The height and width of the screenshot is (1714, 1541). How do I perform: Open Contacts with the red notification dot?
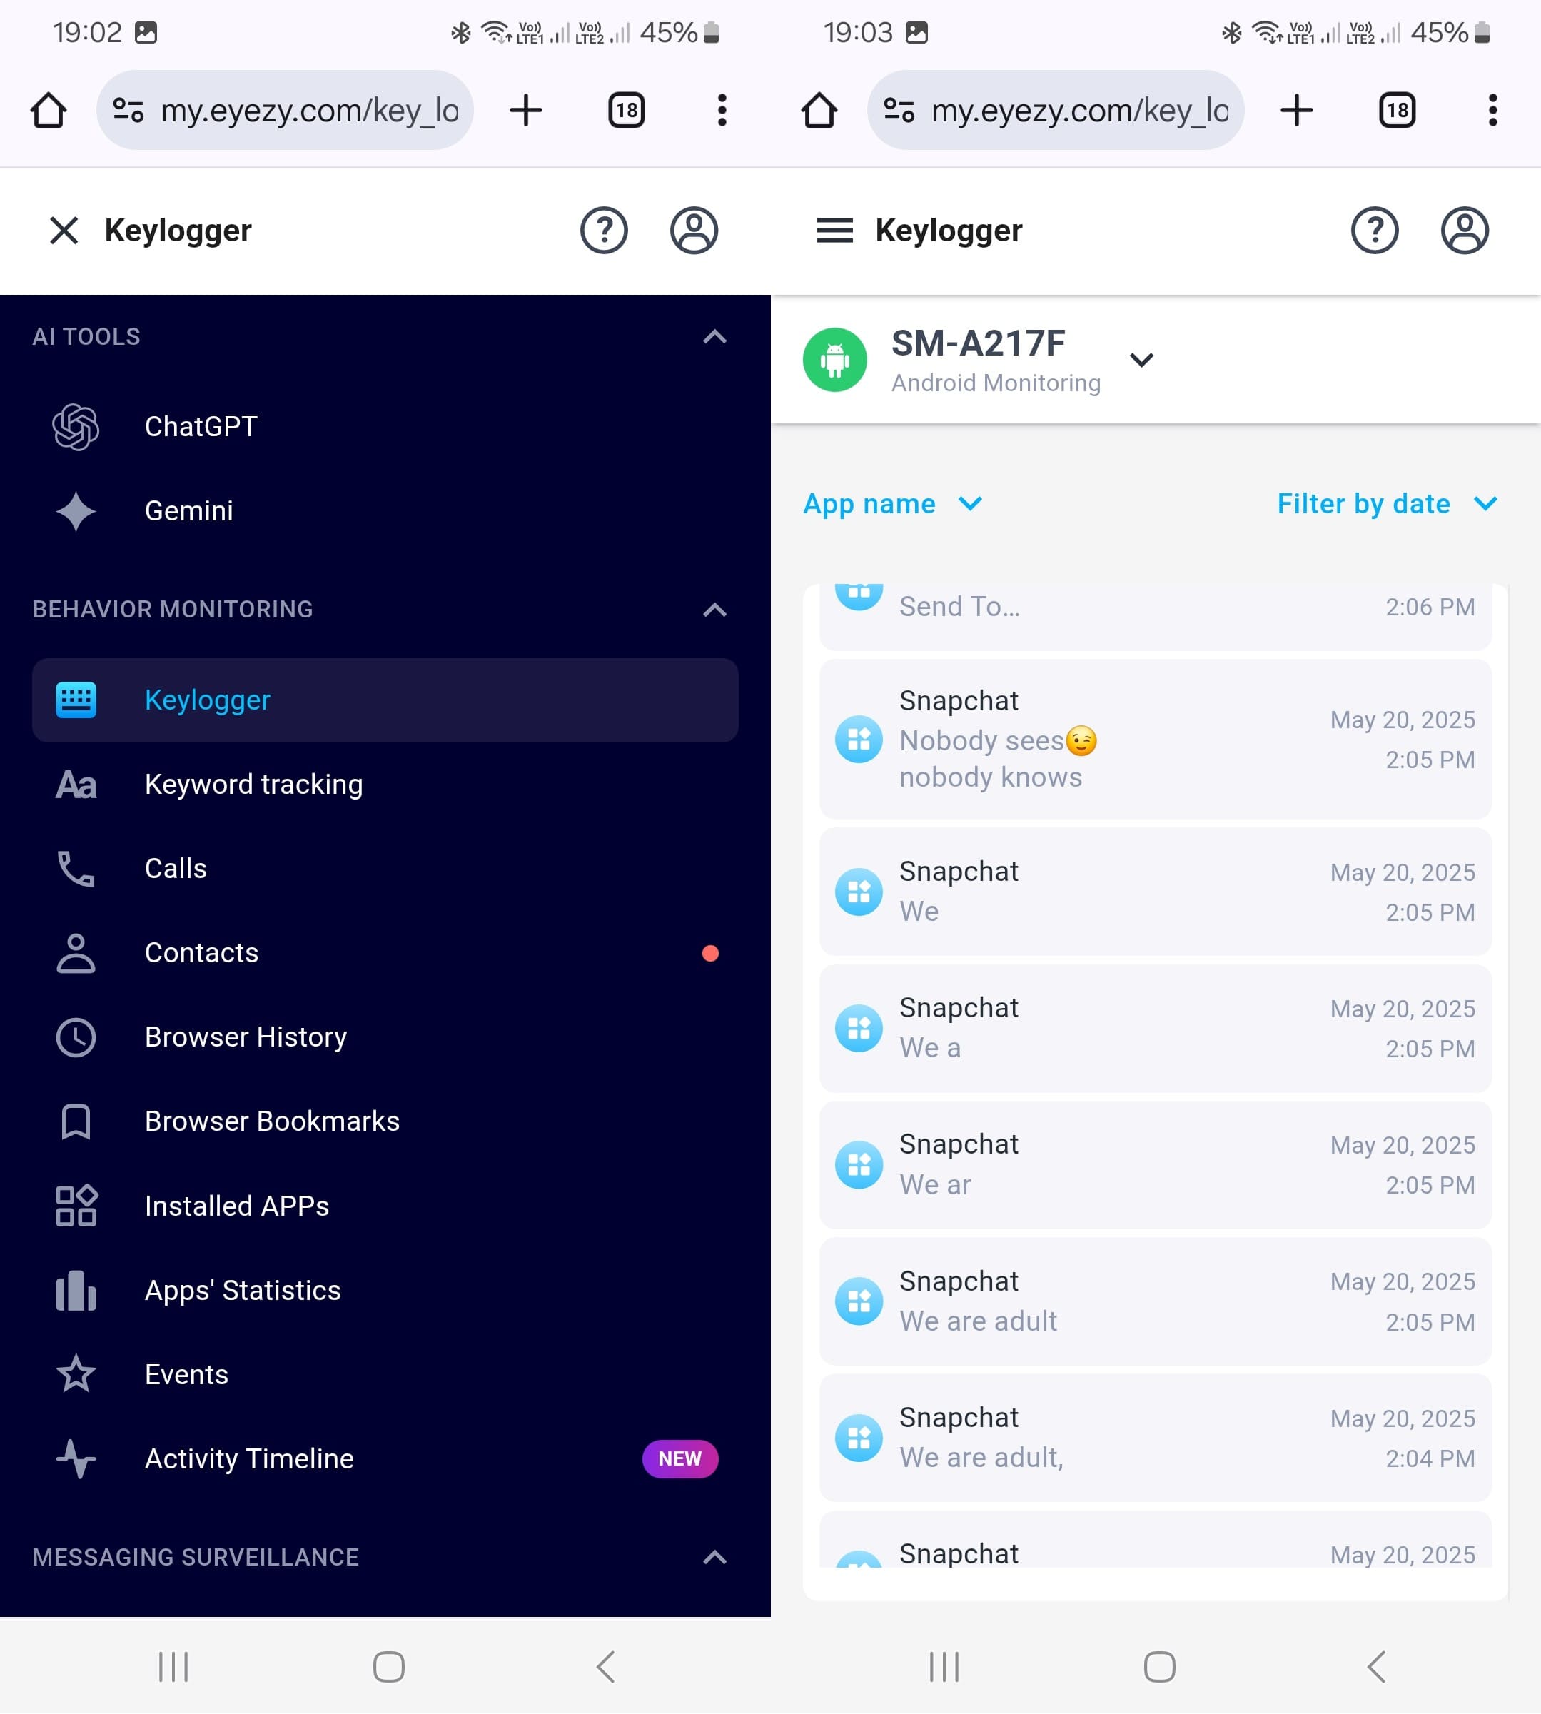[201, 953]
